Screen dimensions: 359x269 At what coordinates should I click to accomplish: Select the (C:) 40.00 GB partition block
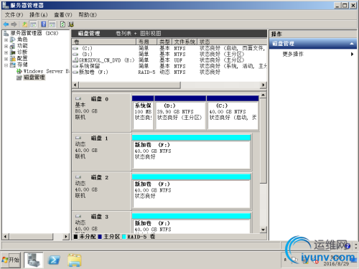233,113
